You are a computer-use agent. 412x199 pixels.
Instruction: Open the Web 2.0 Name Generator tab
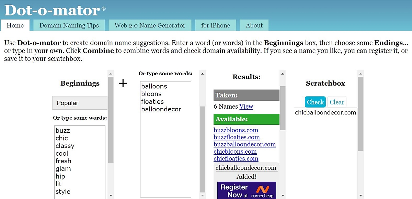coord(150,25)
